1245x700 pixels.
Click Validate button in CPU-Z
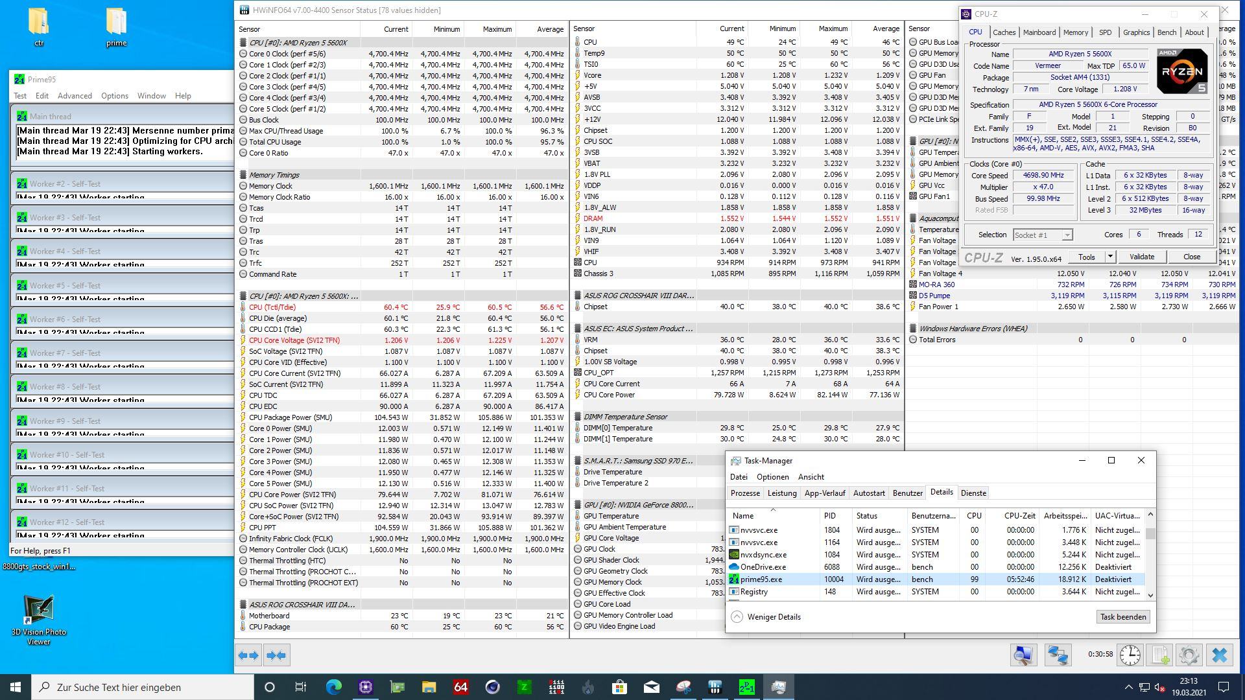pos(1142,257)
